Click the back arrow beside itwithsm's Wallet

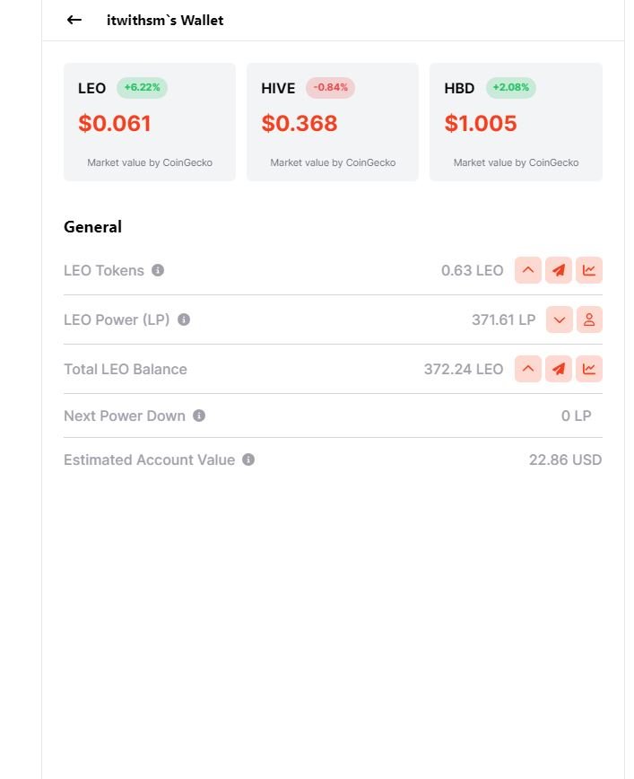[x=74, y=20]
